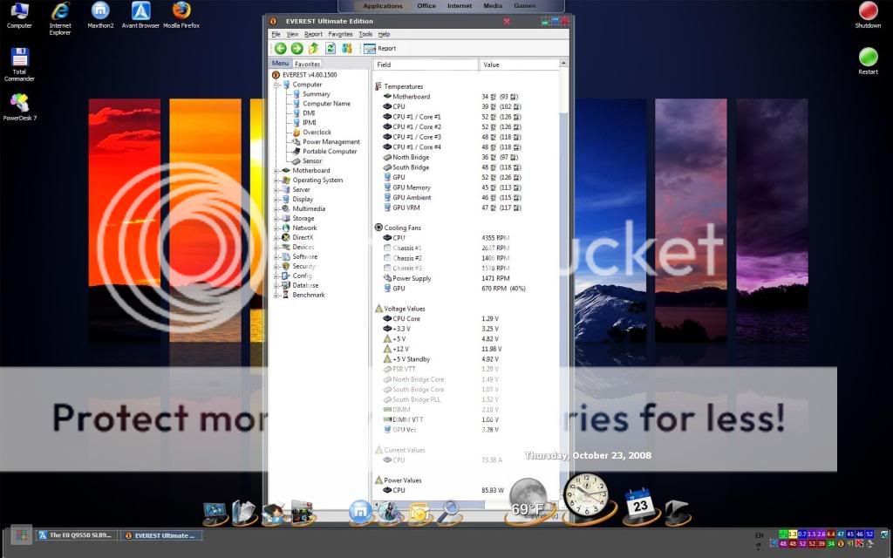Open the Tools menu
Screen dimensions: 893x558
pyautogui.click(x=365, y=34)
